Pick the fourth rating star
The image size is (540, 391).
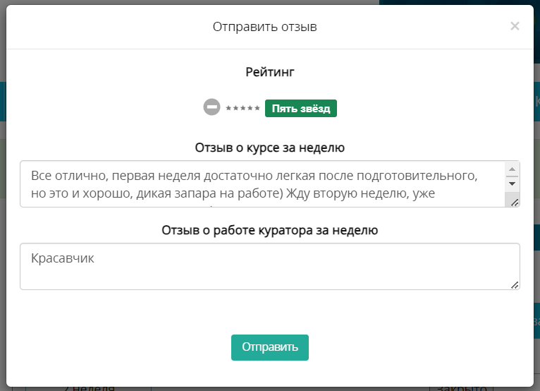tap(250, 108)
